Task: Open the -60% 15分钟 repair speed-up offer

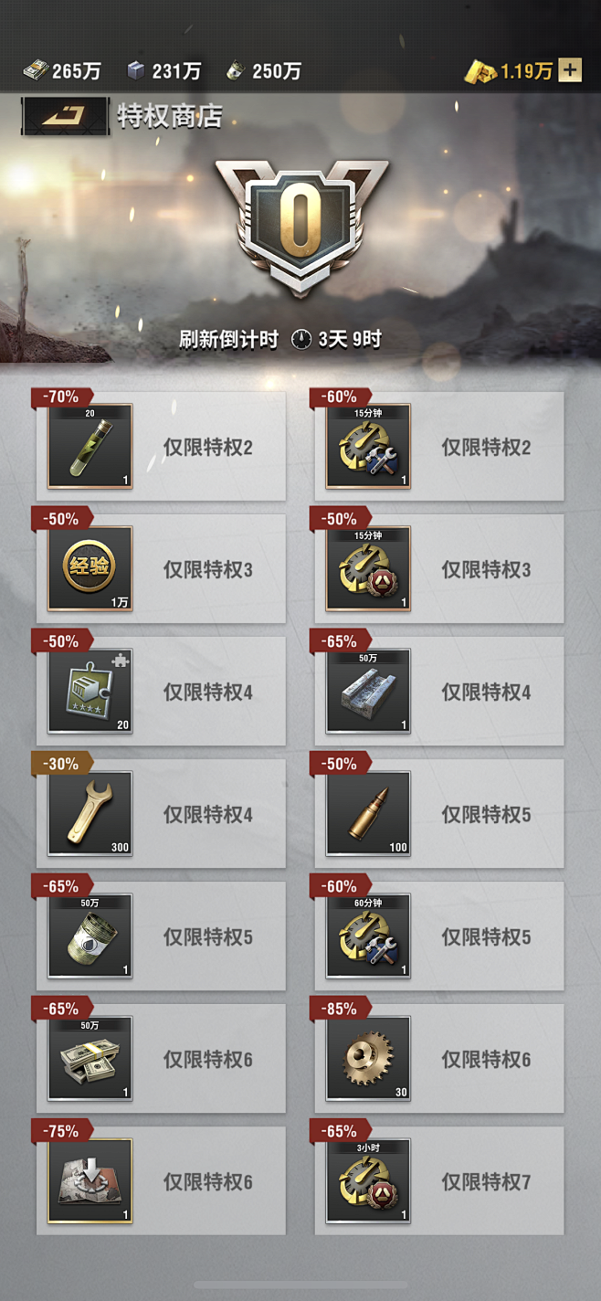Action: tap(439, 447)
